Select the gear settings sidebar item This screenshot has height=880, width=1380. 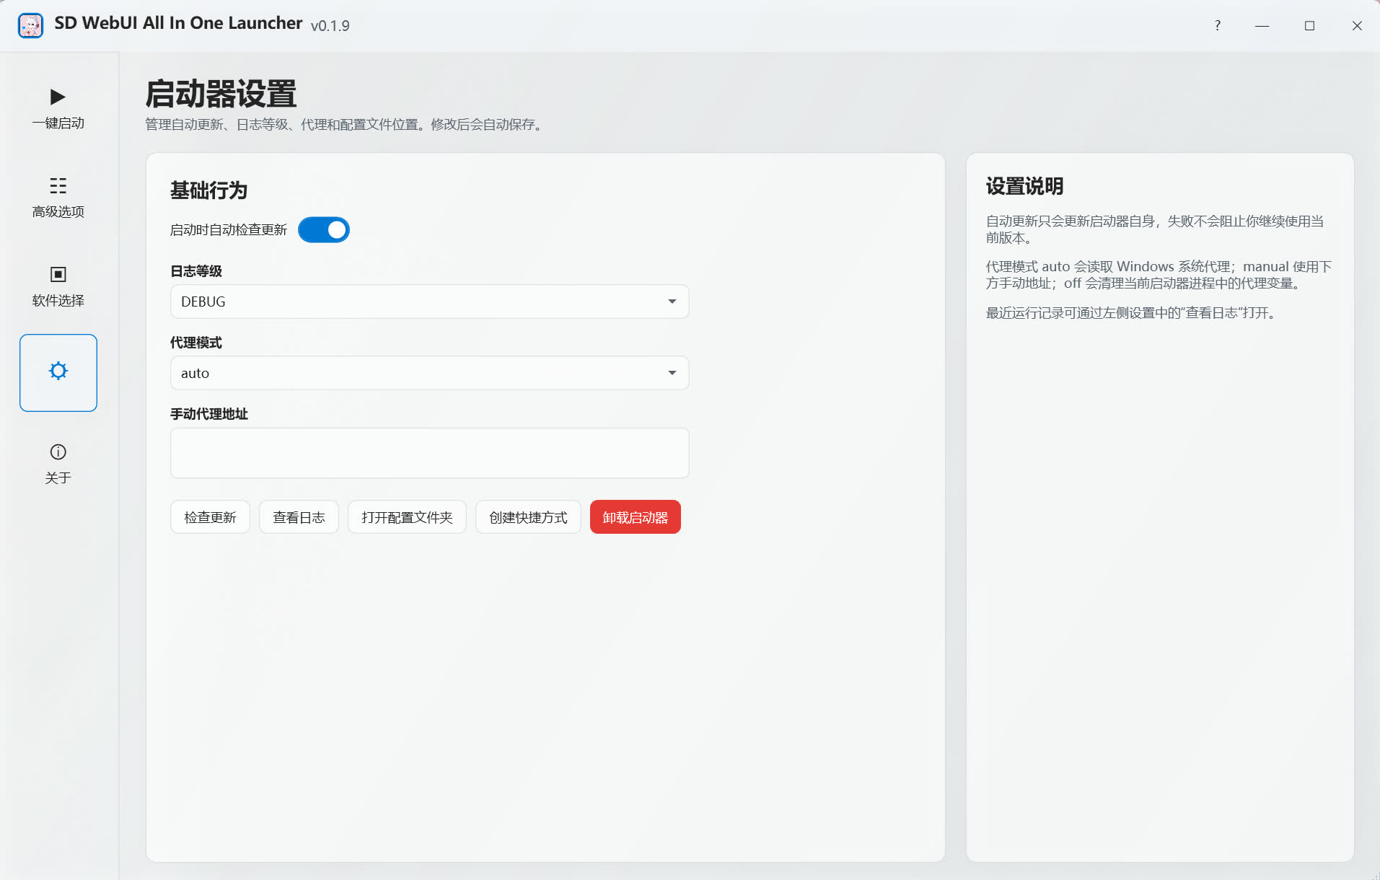coord(58,373)
